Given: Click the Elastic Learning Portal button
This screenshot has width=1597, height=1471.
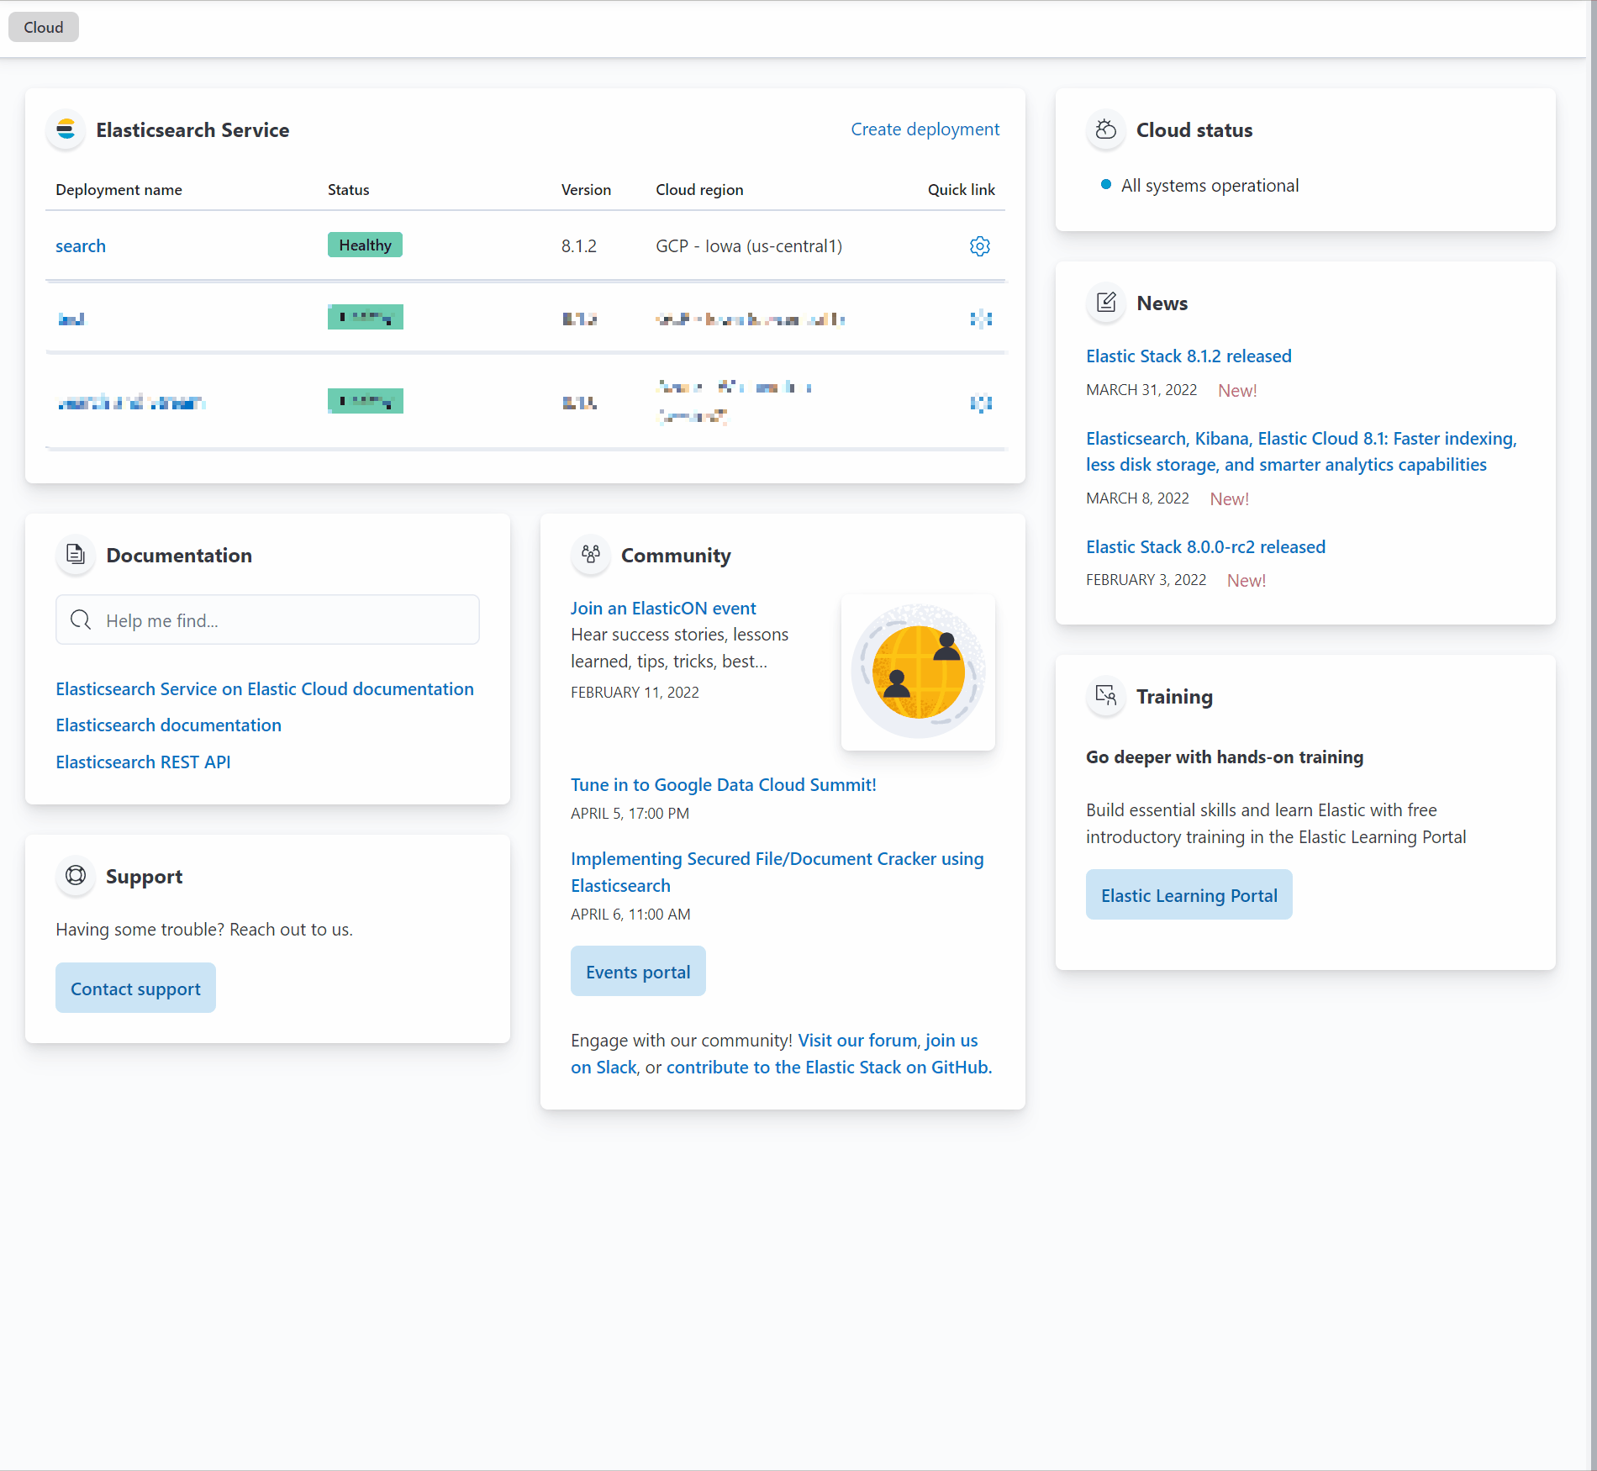Looking at the screenshot, I should tap(1189, 894).
